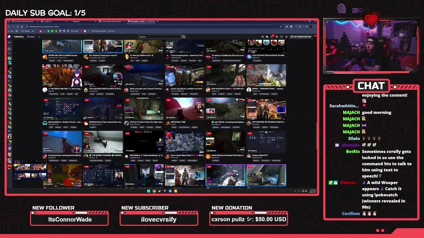The height and width of the screenshot is (238, 424).
Task: Open the Twitch user avatar menu
Action: (315, 36)
